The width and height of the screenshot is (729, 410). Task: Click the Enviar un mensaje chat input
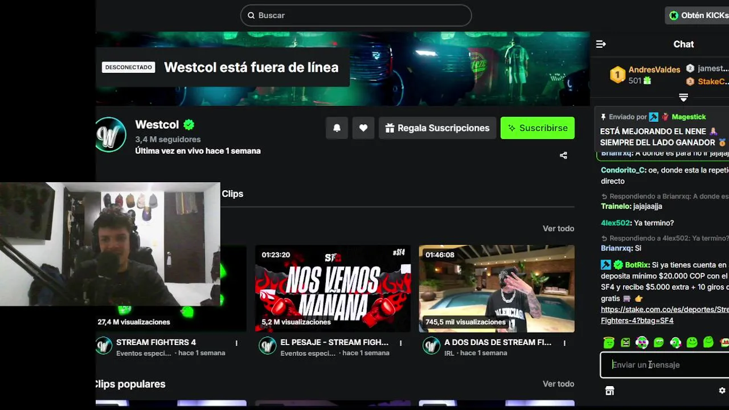[665, 365]
